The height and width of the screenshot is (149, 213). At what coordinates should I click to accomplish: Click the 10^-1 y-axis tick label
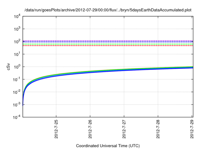[17, 79]
